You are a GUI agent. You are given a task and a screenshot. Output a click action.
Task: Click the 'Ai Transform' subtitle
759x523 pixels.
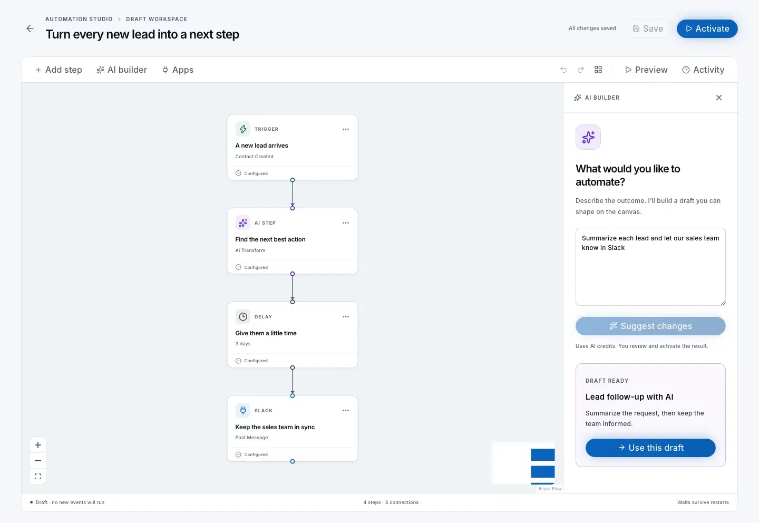tap(250, 250)
